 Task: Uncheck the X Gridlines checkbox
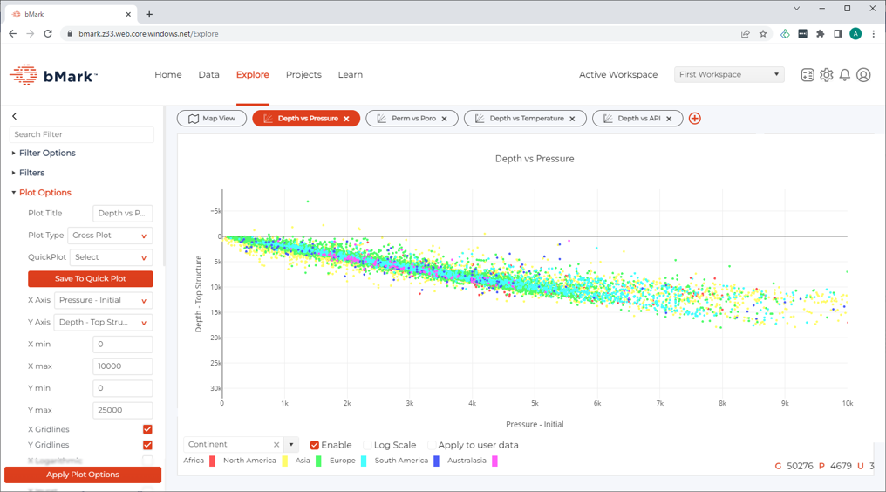147,429
